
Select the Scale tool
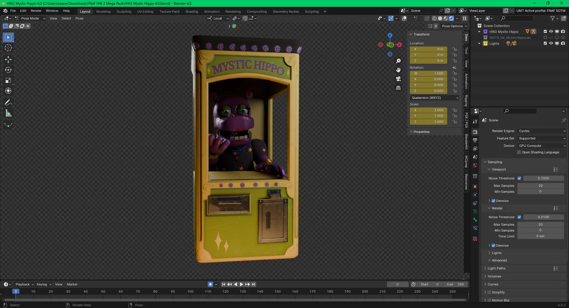(8, 80)
